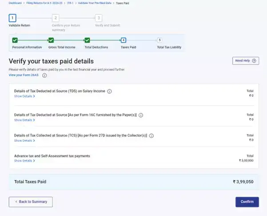Click info icon beside Form 27D TCS details
The width and height of the screenshot is (267, 216).
pyautogui.click(x=151, y=136)
